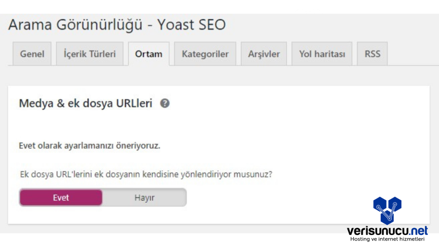Click the Hosting ve internet hizmetleri tagline
Screen dimensions: 439x247
387,239
